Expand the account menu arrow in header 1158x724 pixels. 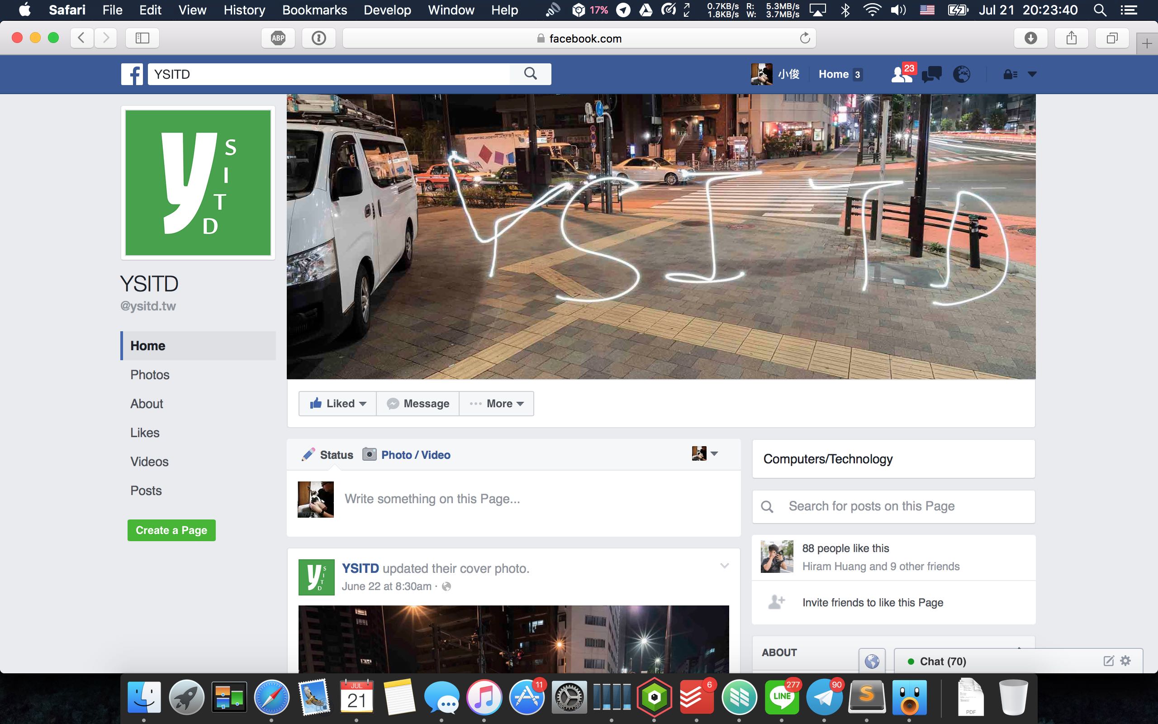tap(1032, 74)
